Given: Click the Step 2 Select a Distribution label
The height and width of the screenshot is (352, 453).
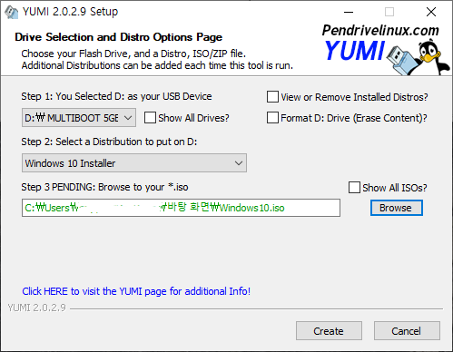Looking at the screenshot, I should tap(109, 142).
